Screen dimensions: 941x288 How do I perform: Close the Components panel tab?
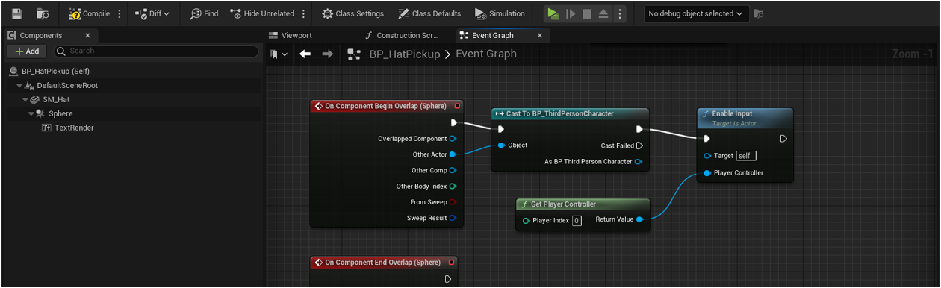tap(87, 35)
